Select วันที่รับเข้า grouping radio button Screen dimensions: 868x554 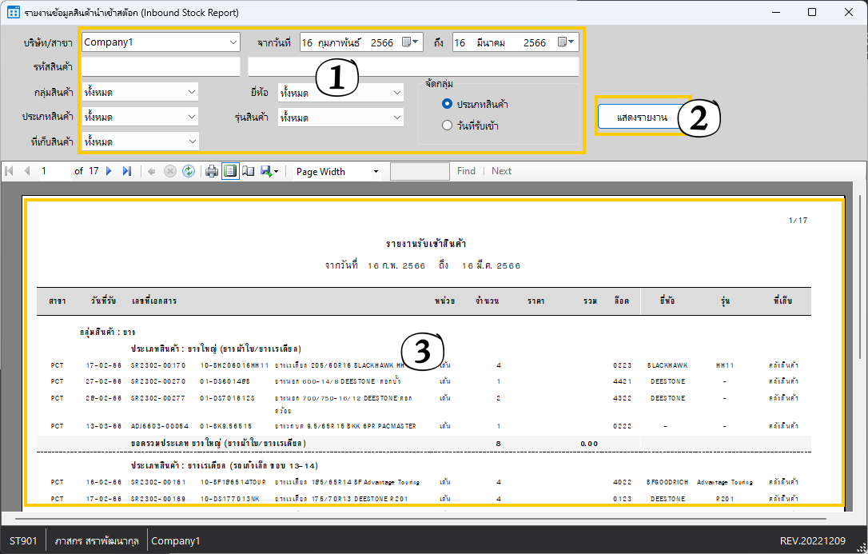pyautogui.click(x=448, y=125)
